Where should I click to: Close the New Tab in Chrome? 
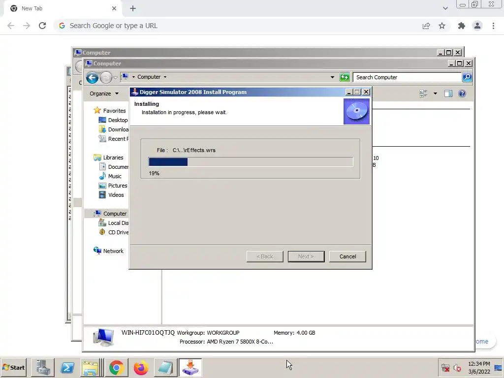[114, 8]
